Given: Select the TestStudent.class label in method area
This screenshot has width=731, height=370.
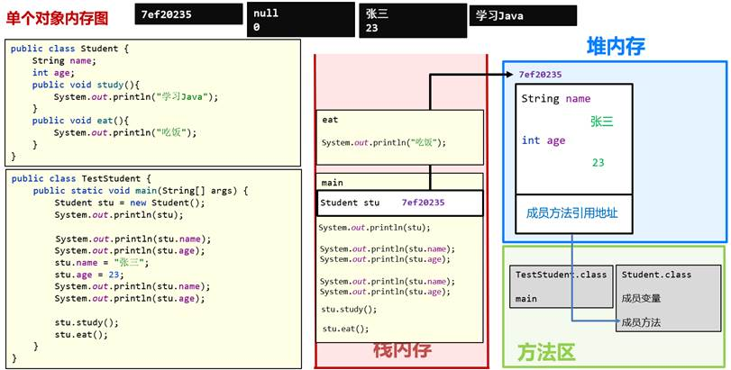Looking at the screenshot, I should 561,275.
